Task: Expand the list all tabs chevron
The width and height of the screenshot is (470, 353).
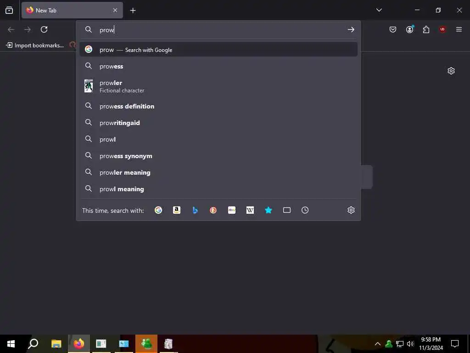Action: point(379,10)
